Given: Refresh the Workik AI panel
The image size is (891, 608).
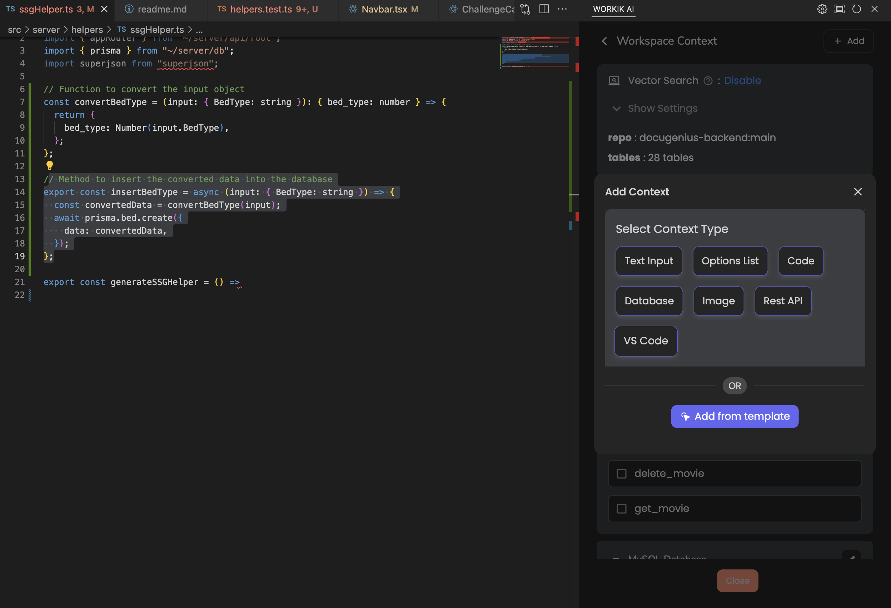Looking at the screenshot, I should pos(856,9).
